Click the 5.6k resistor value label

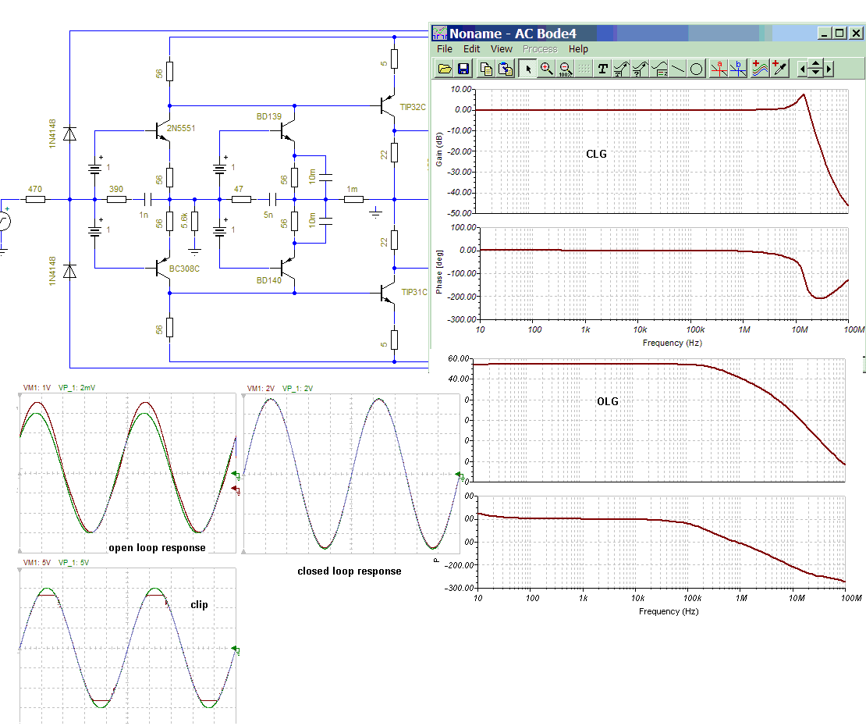pyautogui.click(x=184, y=221)
